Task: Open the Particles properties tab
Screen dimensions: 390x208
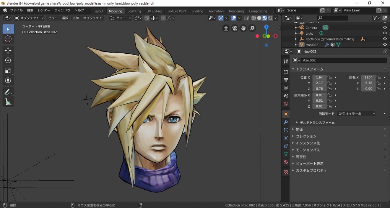Action: (286, 130)
